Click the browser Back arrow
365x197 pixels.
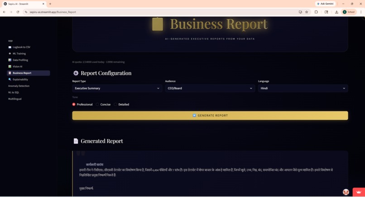[x=4, y=12]
